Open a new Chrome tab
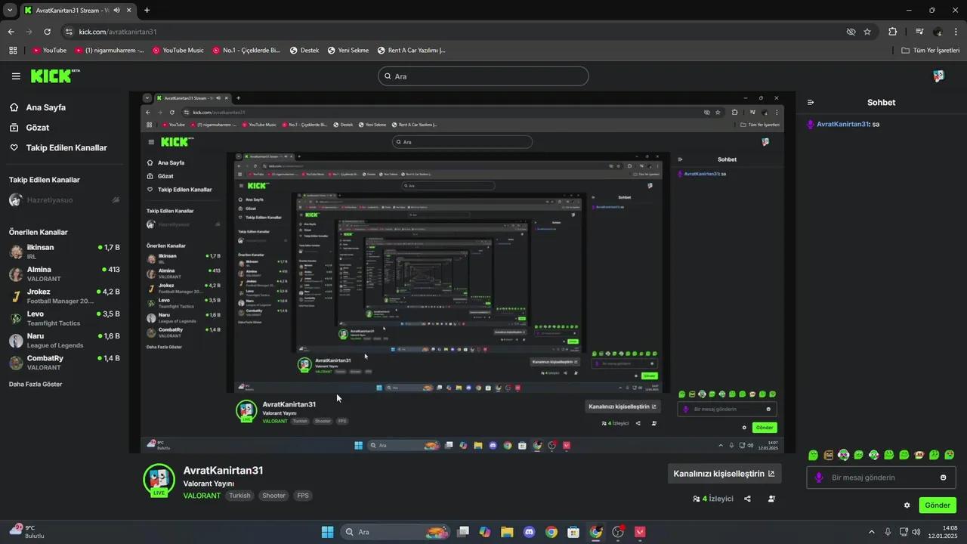 coord(147,11)
